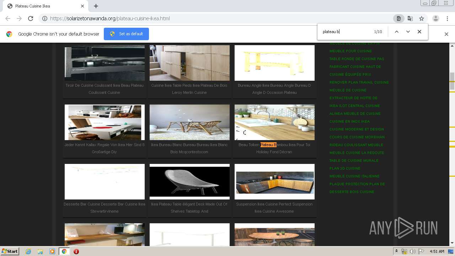Open Jeder Kennt Kallax Regale image
This screenshot has height=256, width=455.
105,122
